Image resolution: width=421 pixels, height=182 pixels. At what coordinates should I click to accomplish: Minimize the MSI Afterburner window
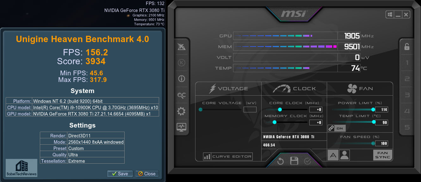click(x=398, y=15)
